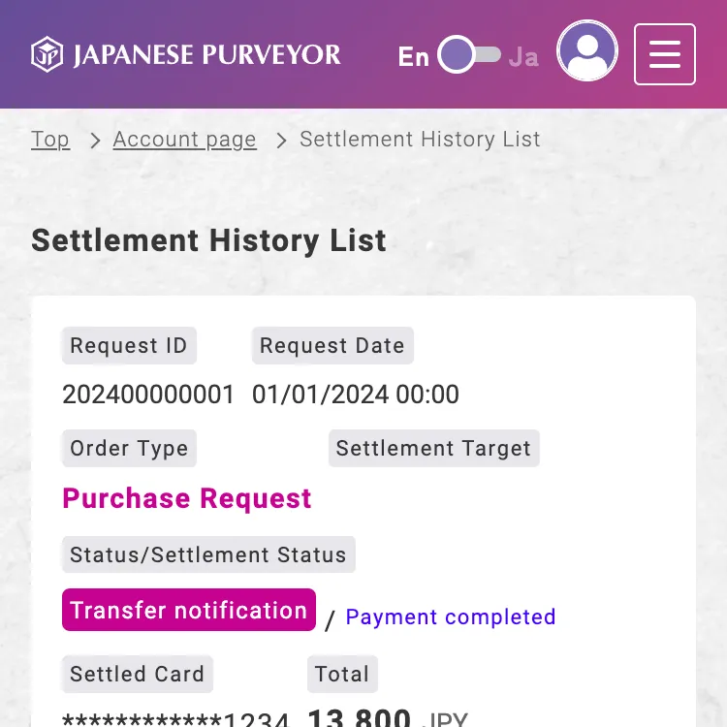The width and height of the screenshot is (727, 727).
Task: Open Account page breadcrumb link
Action: click(184, 140)
